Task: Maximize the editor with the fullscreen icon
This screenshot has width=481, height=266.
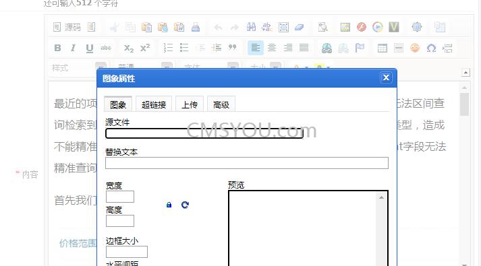Action: pos(417,27)
